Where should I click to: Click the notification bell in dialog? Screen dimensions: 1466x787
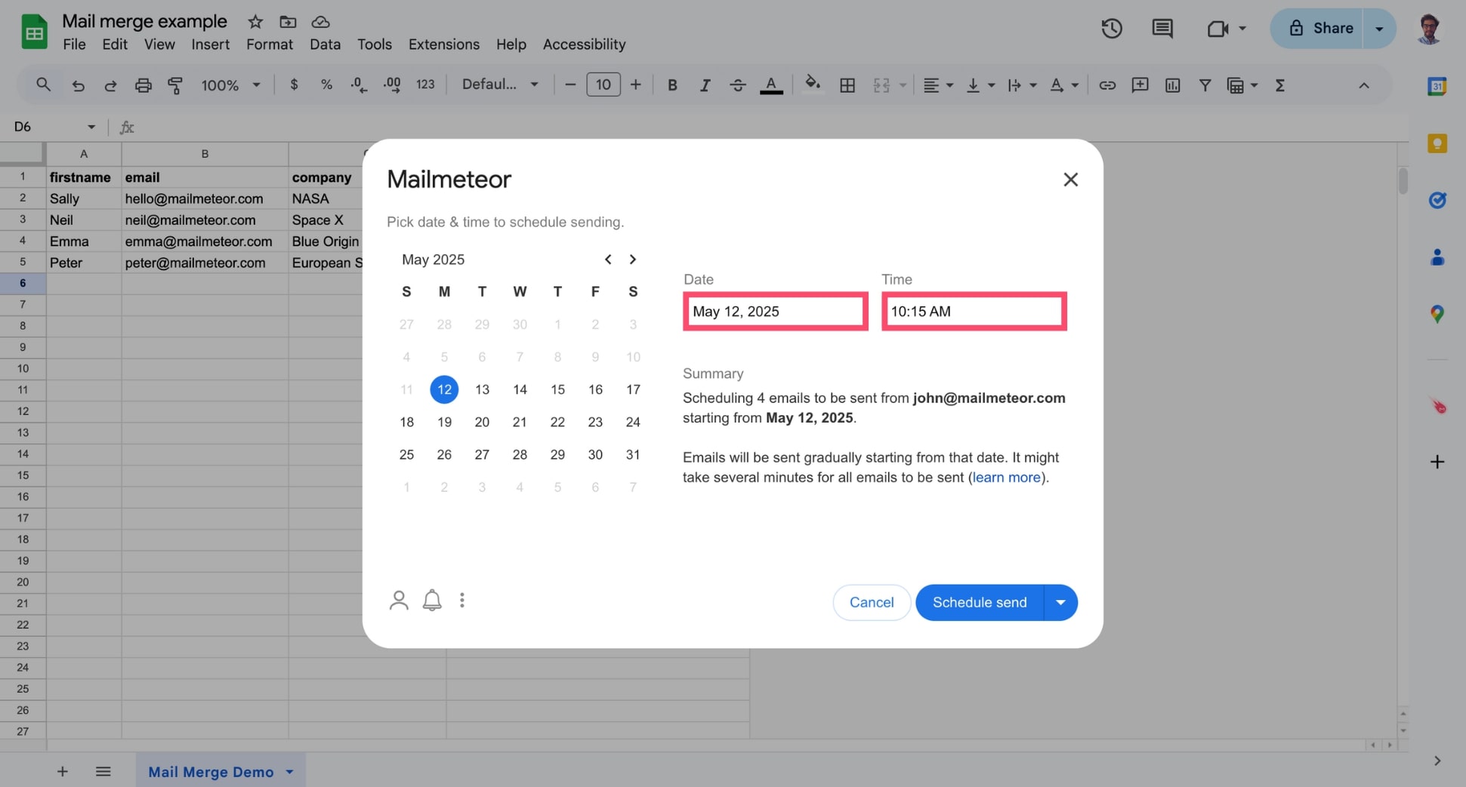[x=432, y=601]
